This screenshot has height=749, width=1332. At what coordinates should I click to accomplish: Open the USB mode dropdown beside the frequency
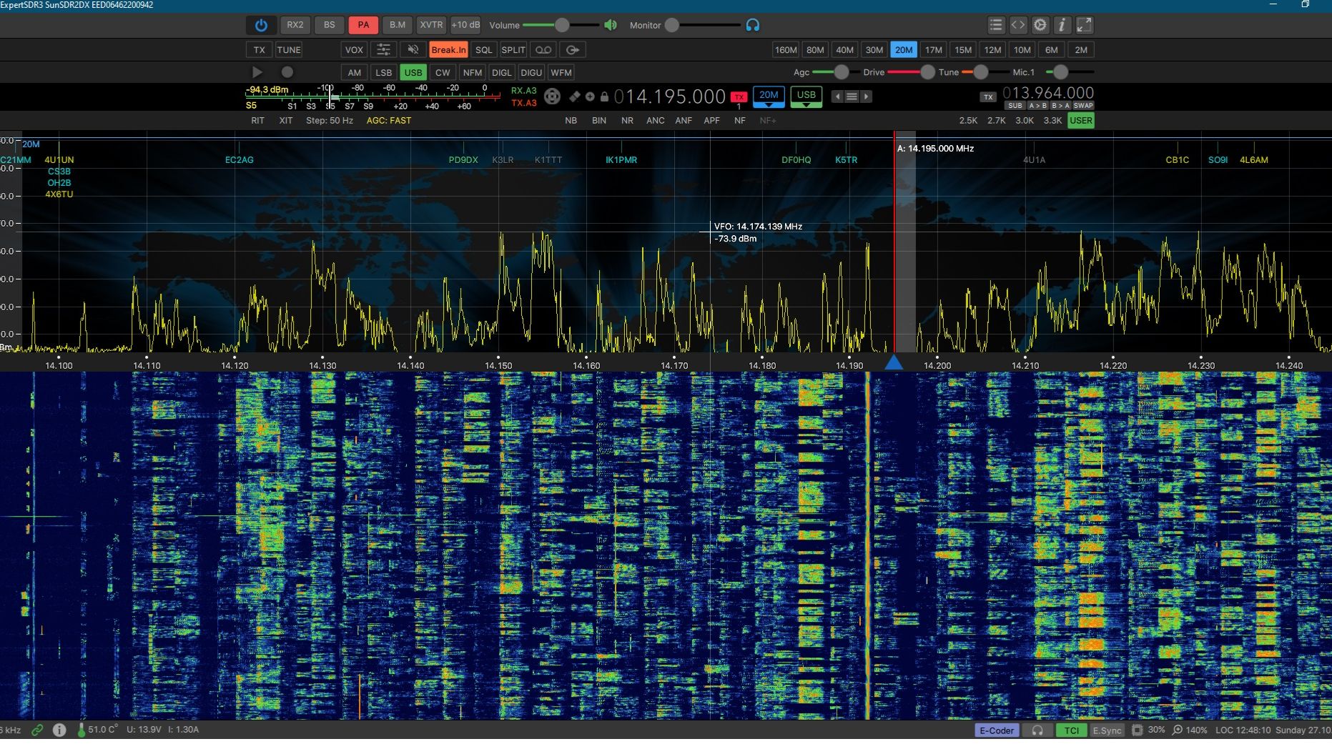click(806, 96)
